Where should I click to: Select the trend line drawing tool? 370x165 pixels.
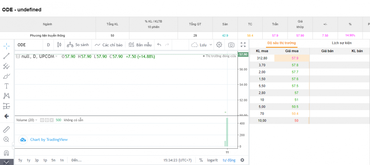click(7, 56)
